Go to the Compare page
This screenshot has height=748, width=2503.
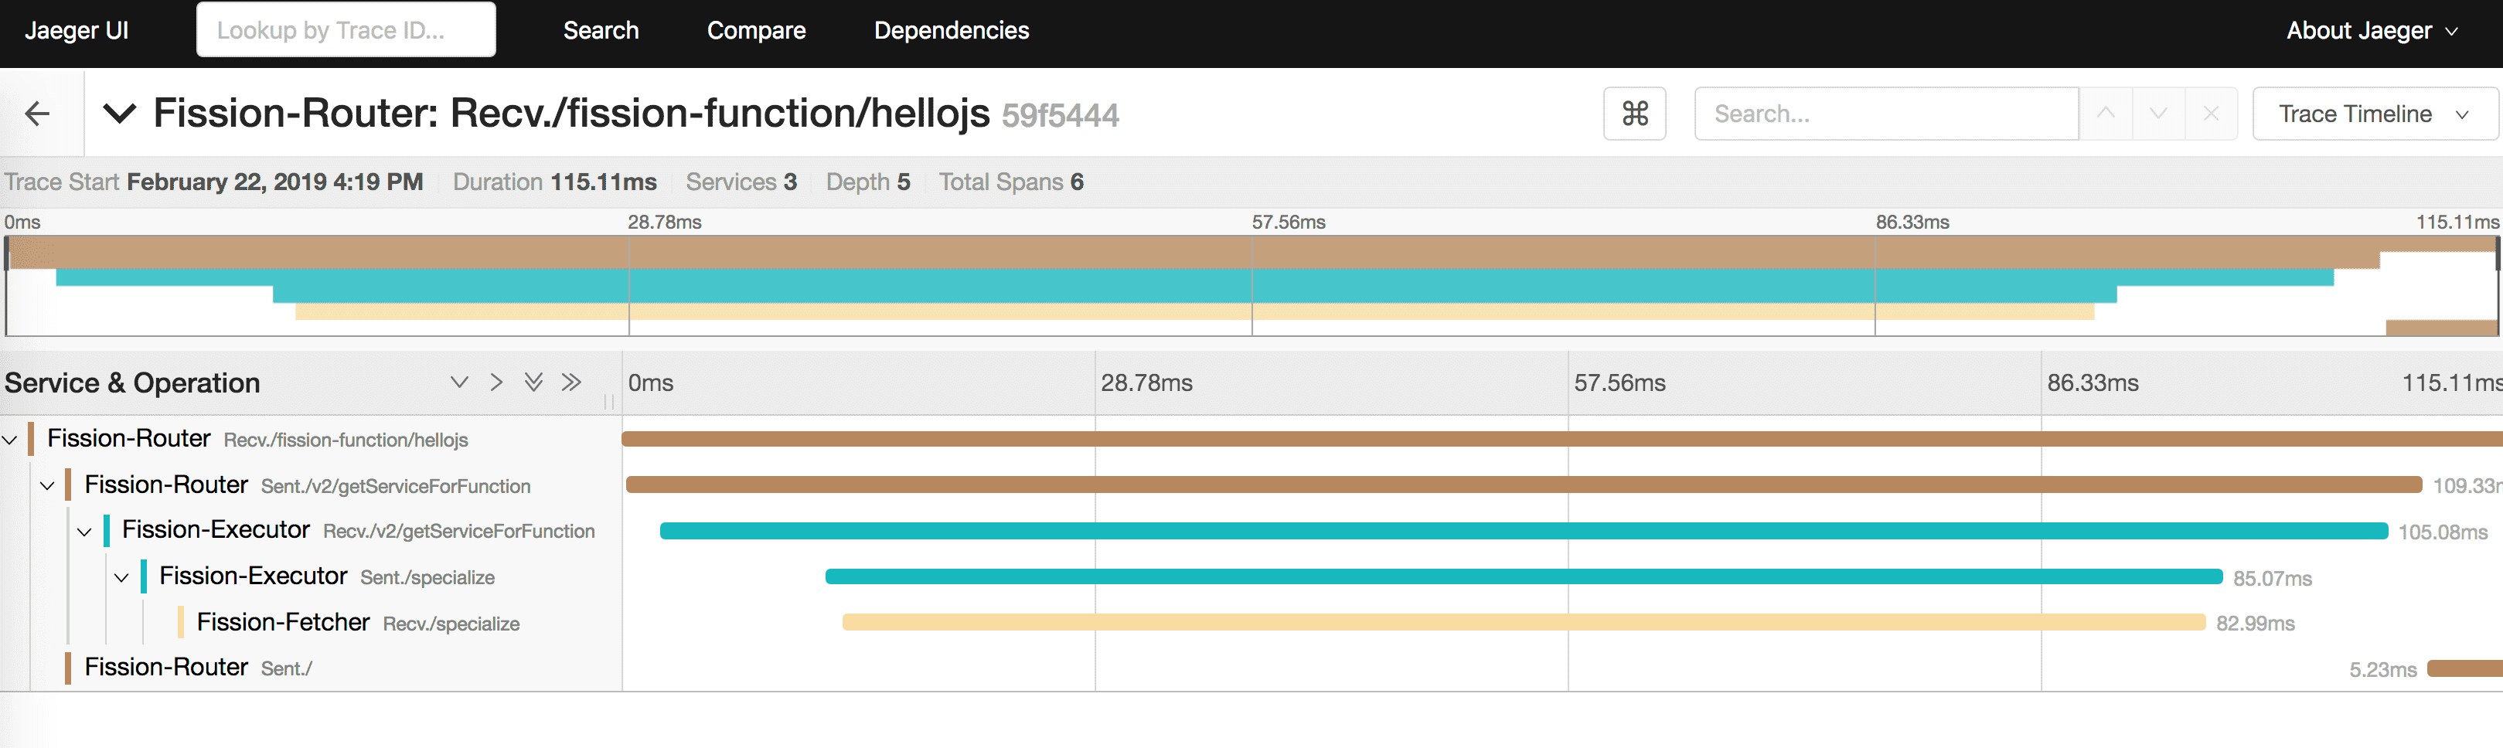(x=756, y=30)
